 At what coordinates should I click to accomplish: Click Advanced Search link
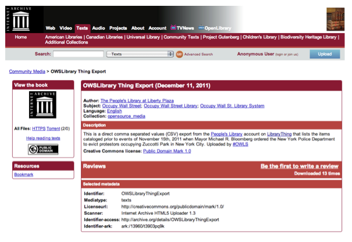click(198, 54)
